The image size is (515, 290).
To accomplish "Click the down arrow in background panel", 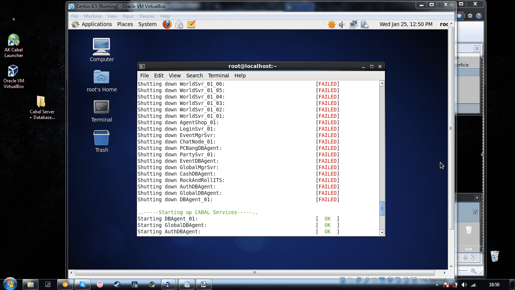I will coord(466,257).
